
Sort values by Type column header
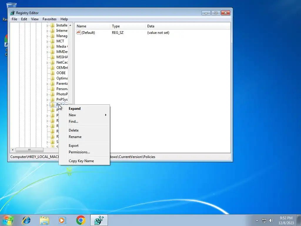pyautogui.click(x=128, y=26)
